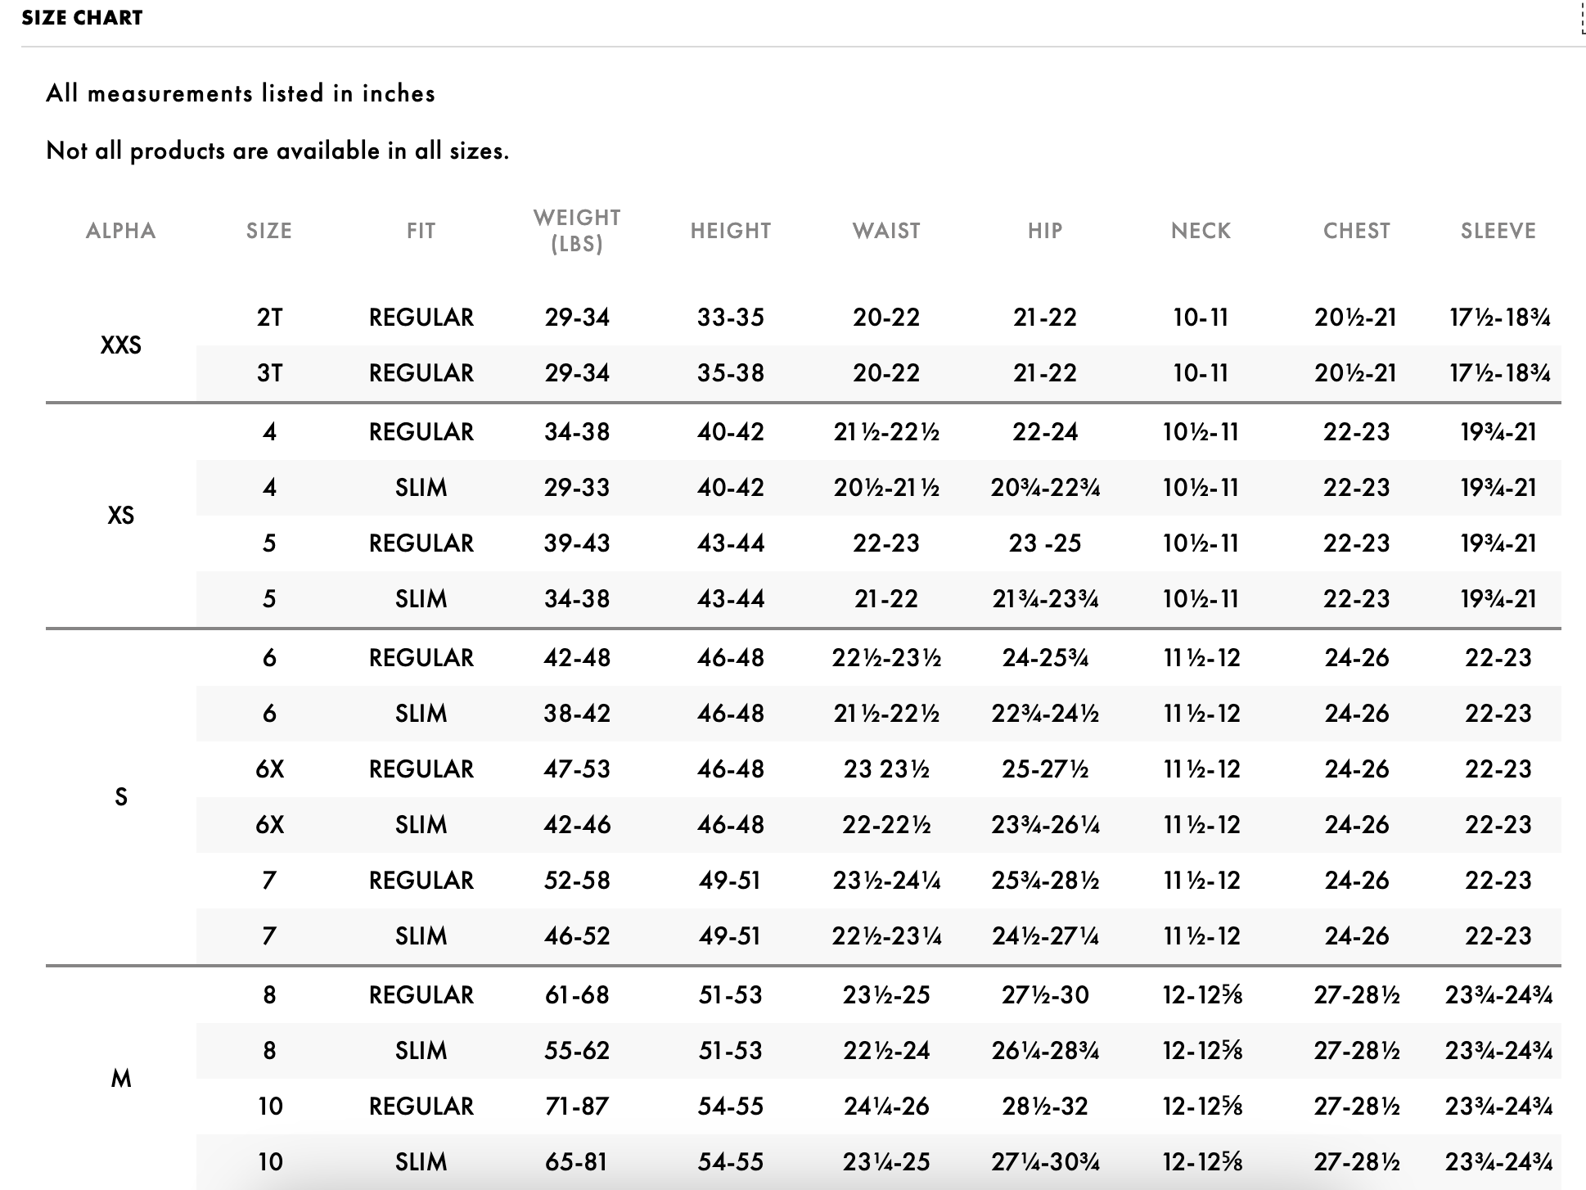The width and height of the screenshot is (1586, 1190).
Task: Click 'Not all products are available' note
Action: pyautogui.click(x=277, y=151)
